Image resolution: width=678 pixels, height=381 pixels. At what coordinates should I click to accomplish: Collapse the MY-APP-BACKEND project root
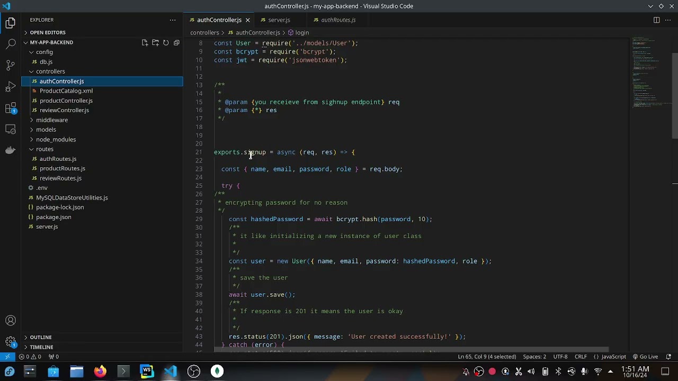51,42
